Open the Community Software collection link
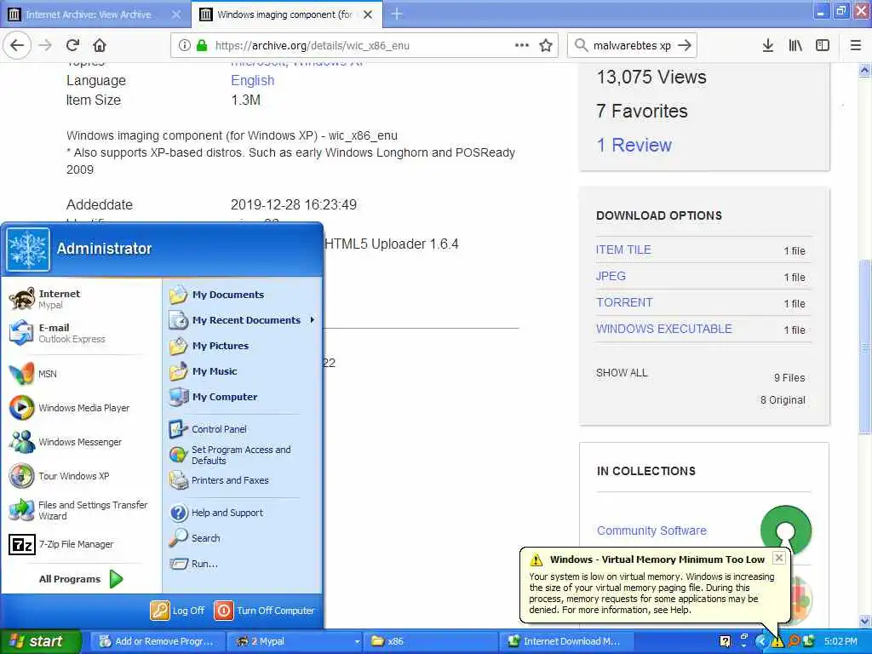The height and width of the screenshot is (654, 872). click(x=651, y=531)
